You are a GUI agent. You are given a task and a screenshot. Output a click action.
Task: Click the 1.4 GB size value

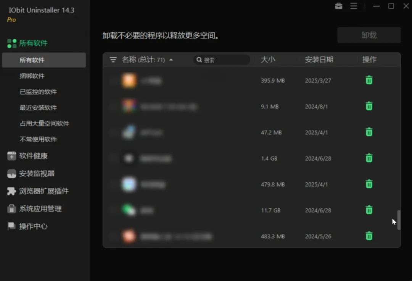(269, 158)
